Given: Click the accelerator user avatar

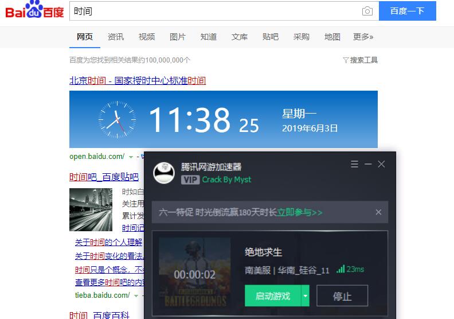Looking at the screenshot, I should point(164,173).
